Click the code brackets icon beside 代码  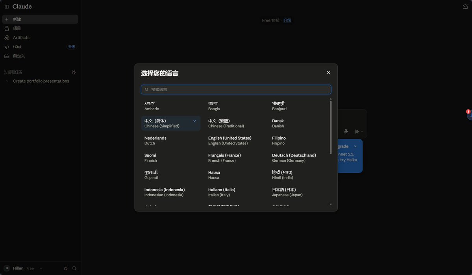[7, 47]
